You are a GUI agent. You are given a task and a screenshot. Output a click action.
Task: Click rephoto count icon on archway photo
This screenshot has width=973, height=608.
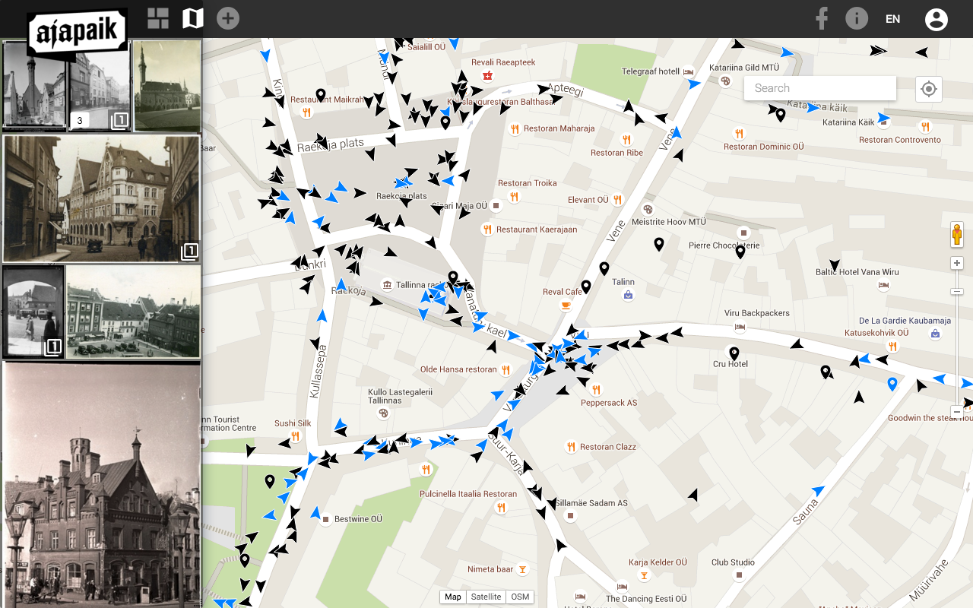click(x=52, y=347)
